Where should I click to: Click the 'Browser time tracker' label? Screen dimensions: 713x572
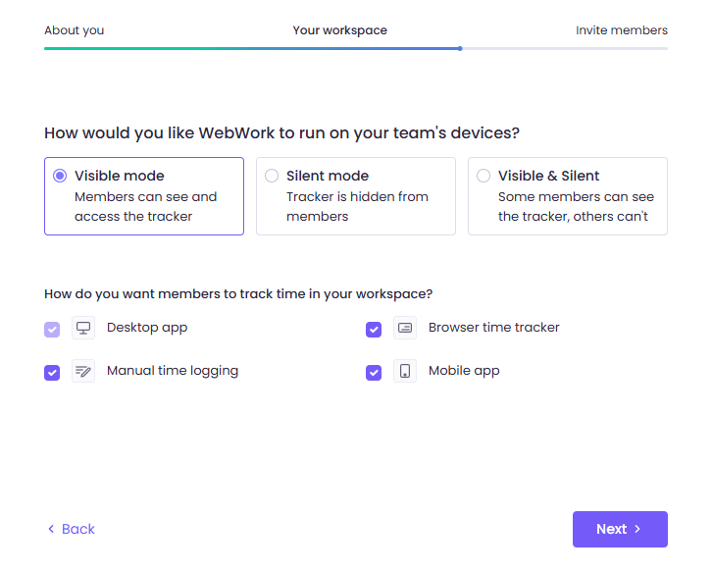(494, 328)
